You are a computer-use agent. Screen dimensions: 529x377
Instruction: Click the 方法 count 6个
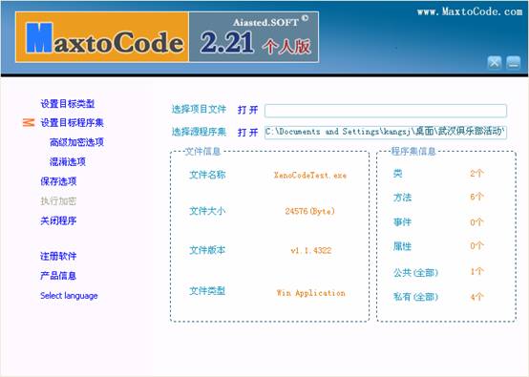click(477, 197)
